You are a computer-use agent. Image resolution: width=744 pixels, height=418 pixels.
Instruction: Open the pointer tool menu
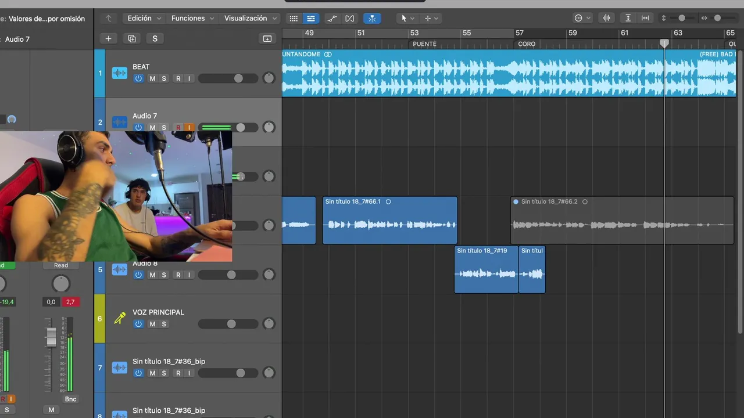click(x=407, y=19)
